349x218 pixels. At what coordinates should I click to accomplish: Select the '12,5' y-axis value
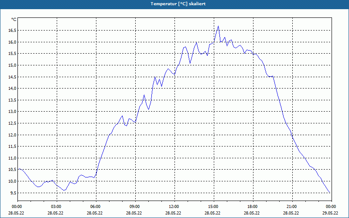click(x=12, y=123)
